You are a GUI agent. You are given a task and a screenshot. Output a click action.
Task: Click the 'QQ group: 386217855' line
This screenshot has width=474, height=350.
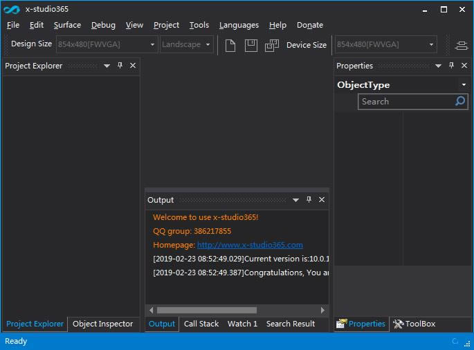[x=192, y=231]
